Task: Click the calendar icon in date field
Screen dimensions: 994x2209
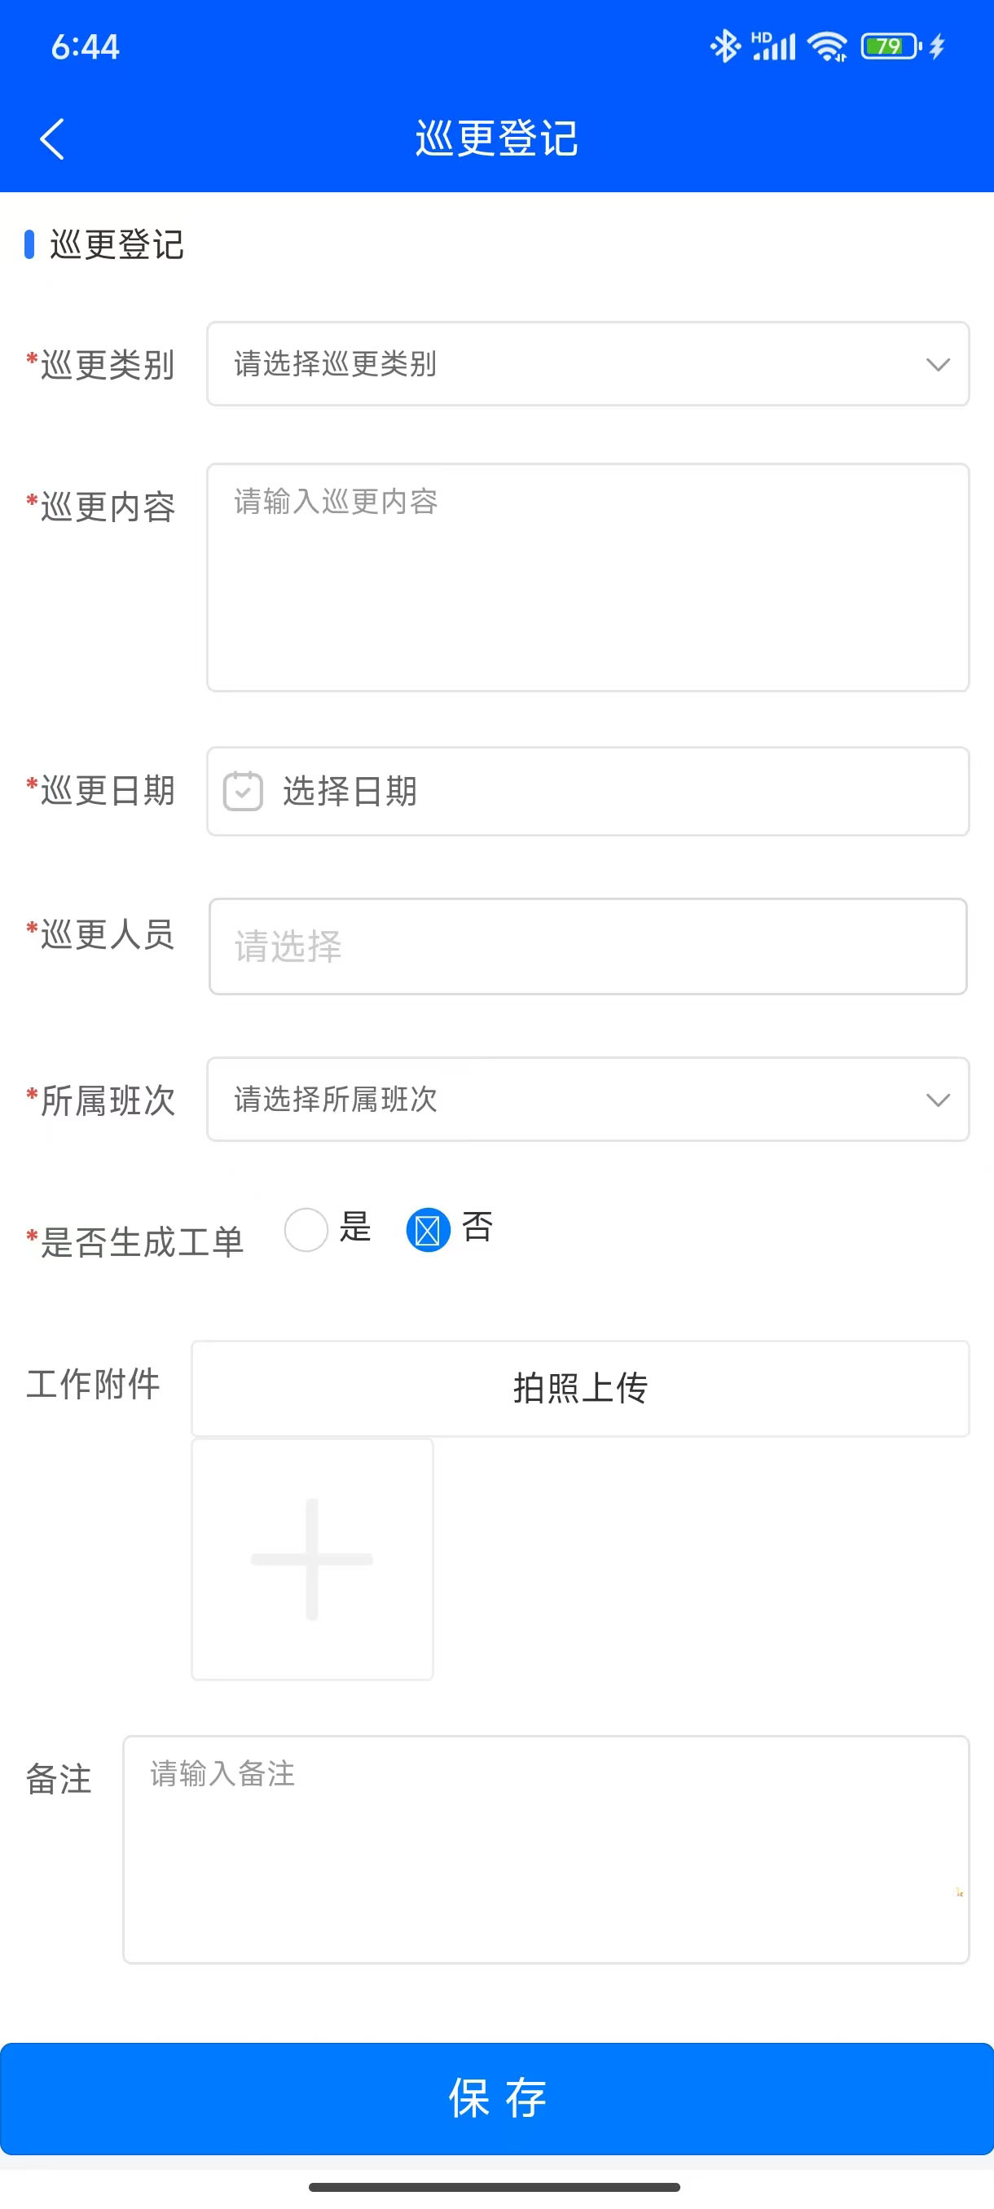Action: (x=243, y=791)
